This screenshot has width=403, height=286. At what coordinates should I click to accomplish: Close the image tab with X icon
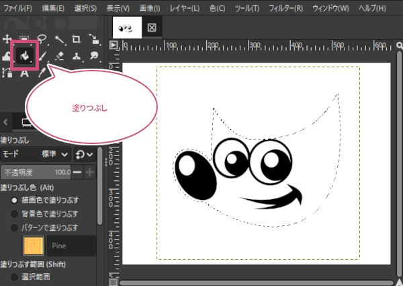[x=152, y=28]
